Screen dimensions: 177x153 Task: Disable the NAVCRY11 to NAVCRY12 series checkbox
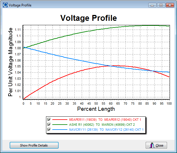(49, 129)
